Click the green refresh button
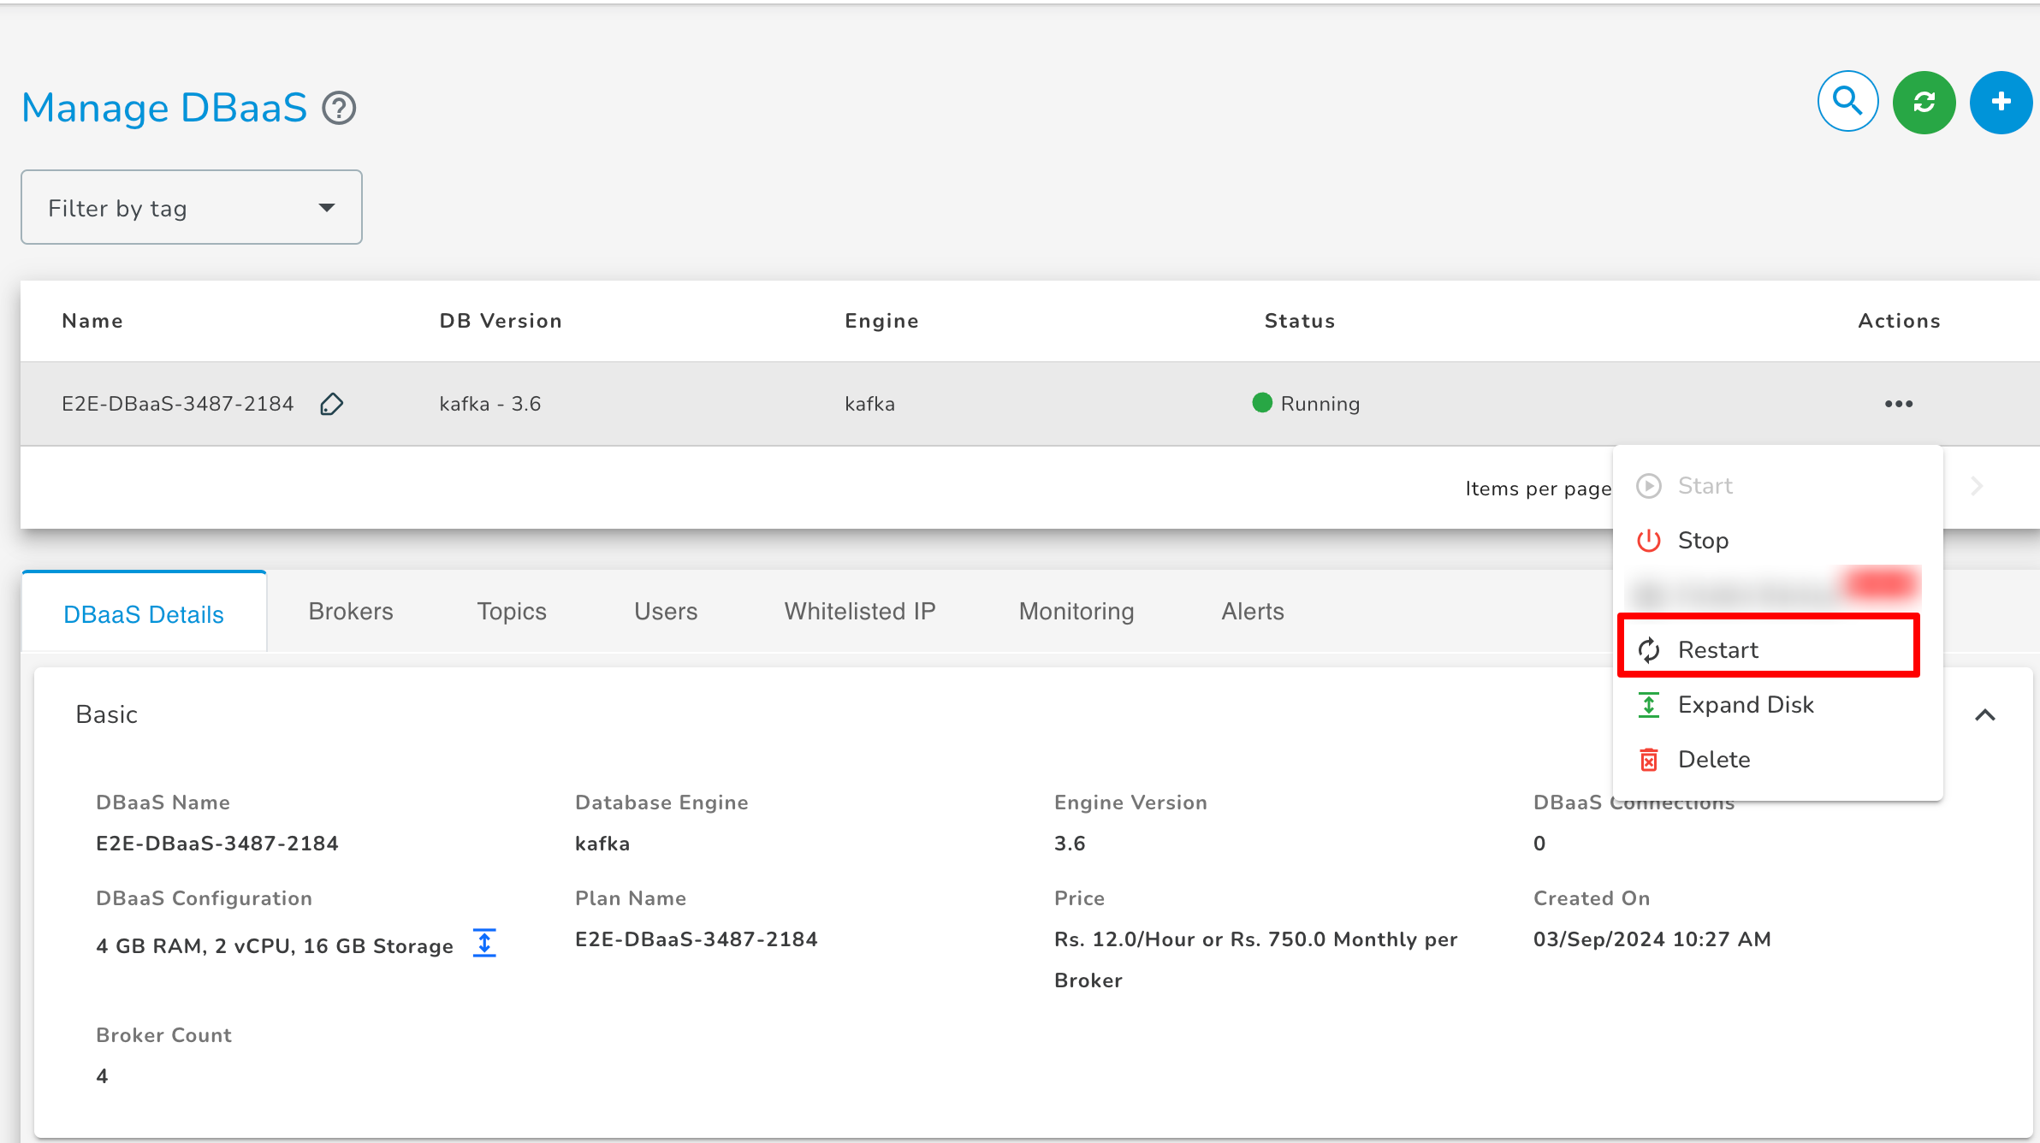The image size is (2040, 1143). 1924,102
